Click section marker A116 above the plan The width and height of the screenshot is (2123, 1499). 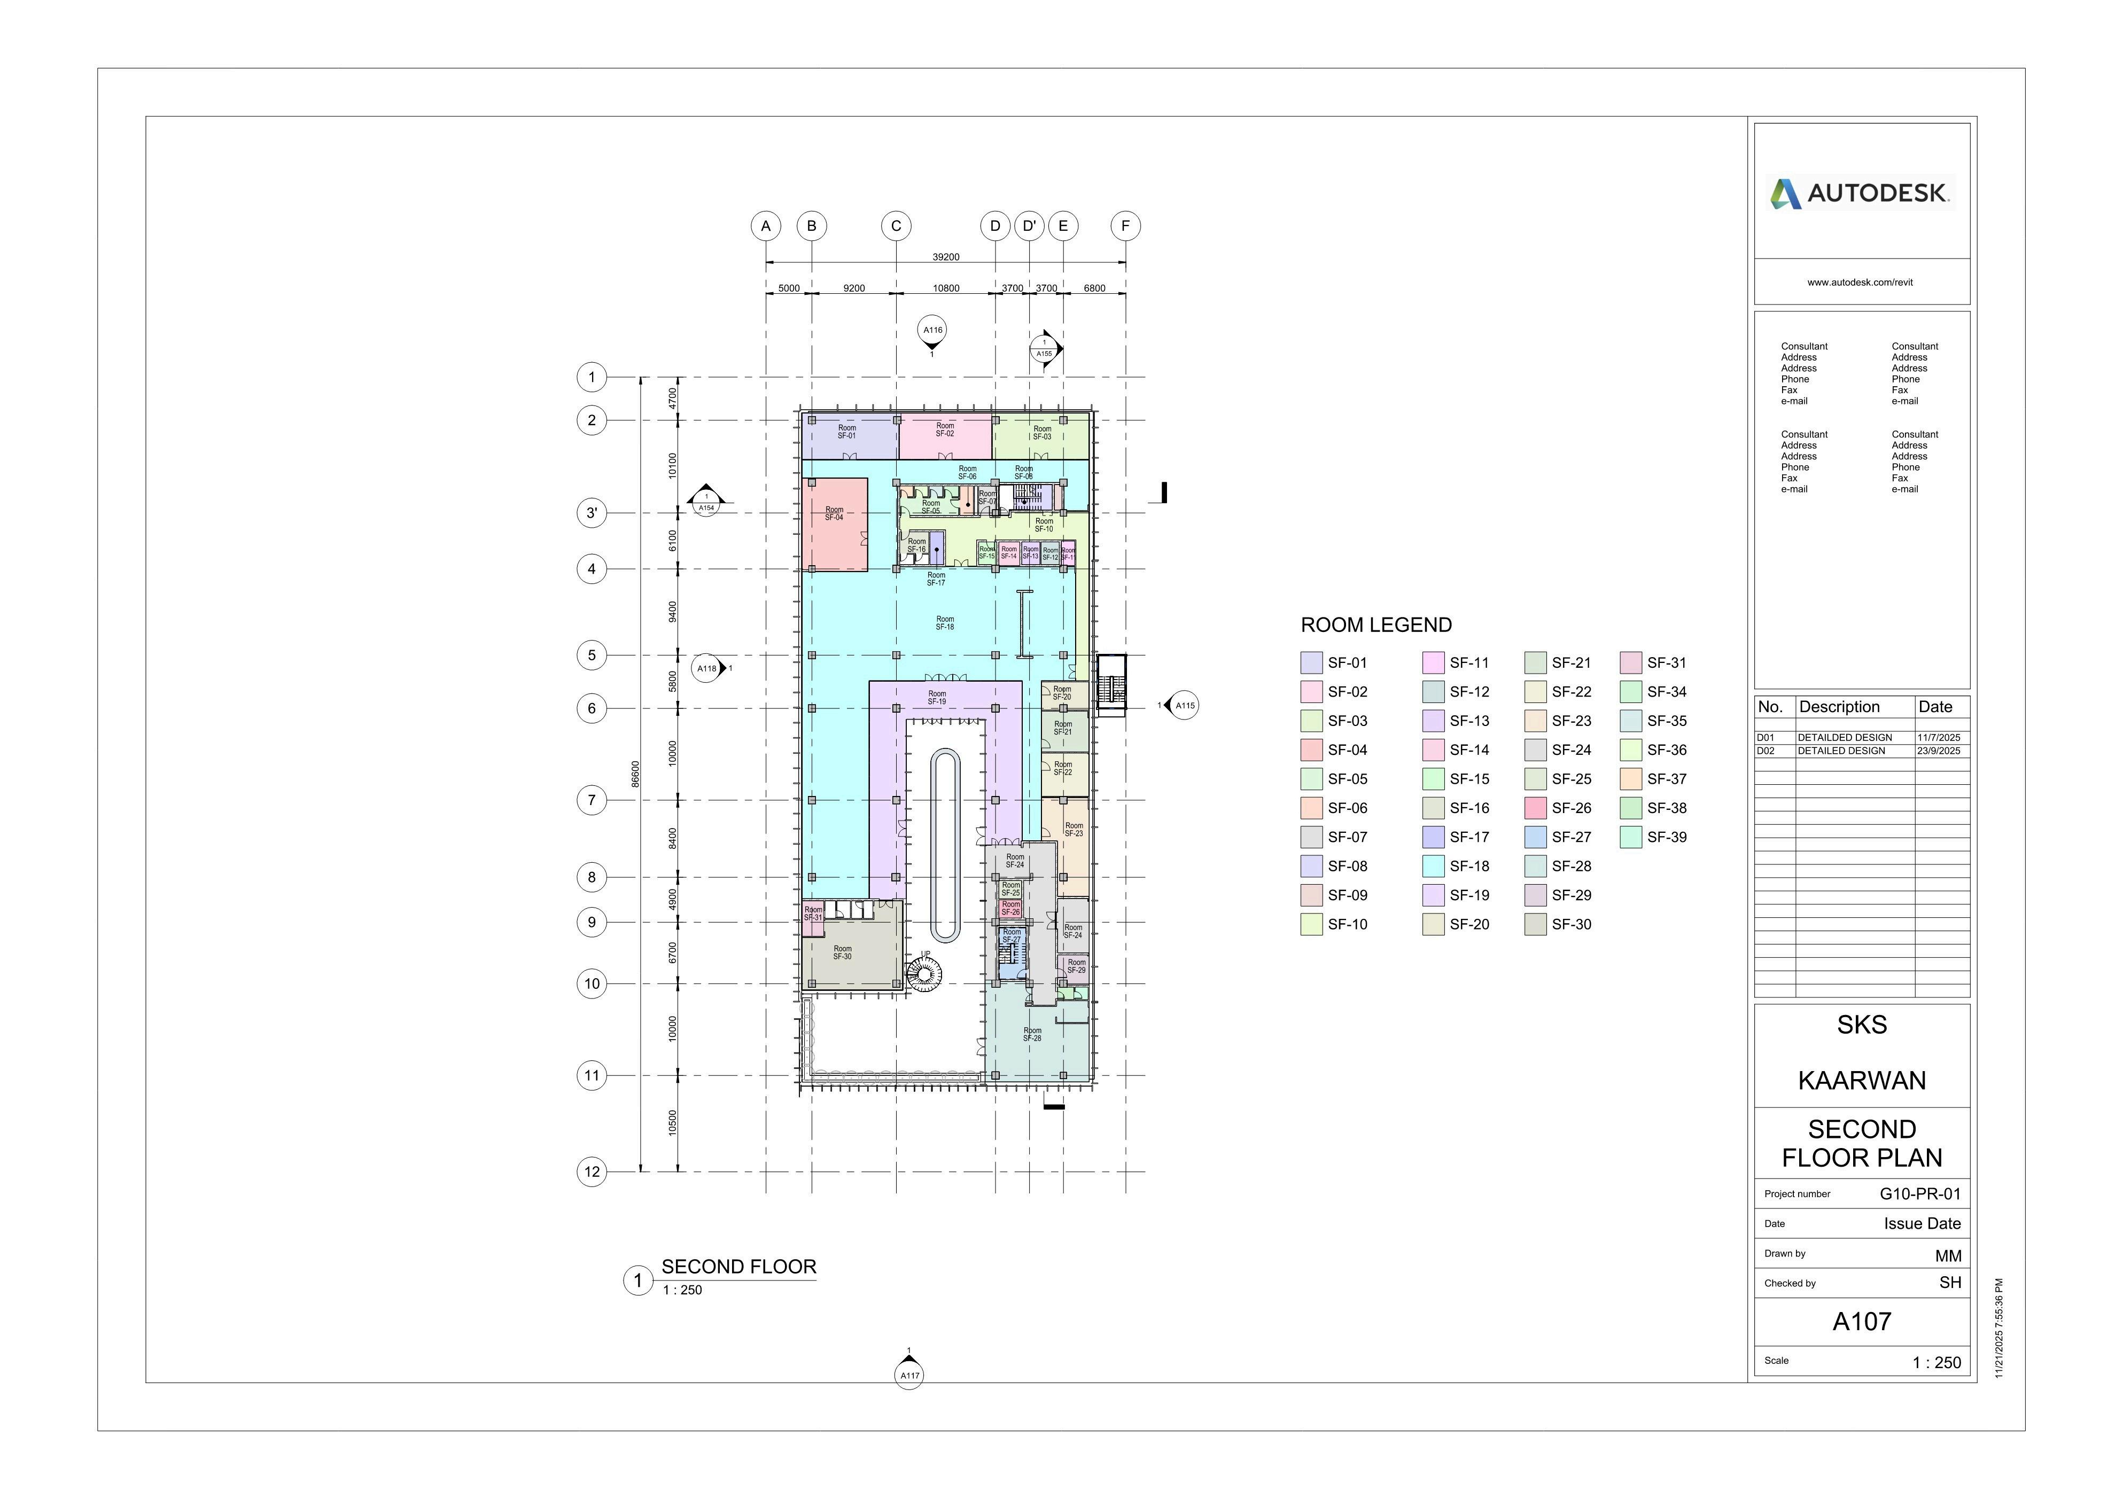tap(932, 330)
